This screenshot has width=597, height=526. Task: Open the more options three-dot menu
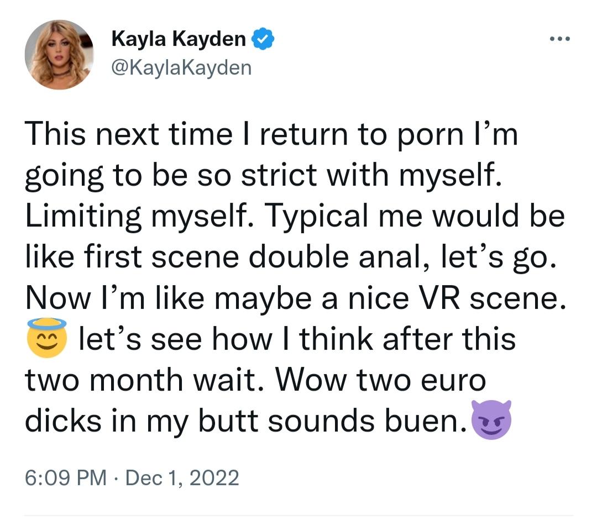[559, 39]
